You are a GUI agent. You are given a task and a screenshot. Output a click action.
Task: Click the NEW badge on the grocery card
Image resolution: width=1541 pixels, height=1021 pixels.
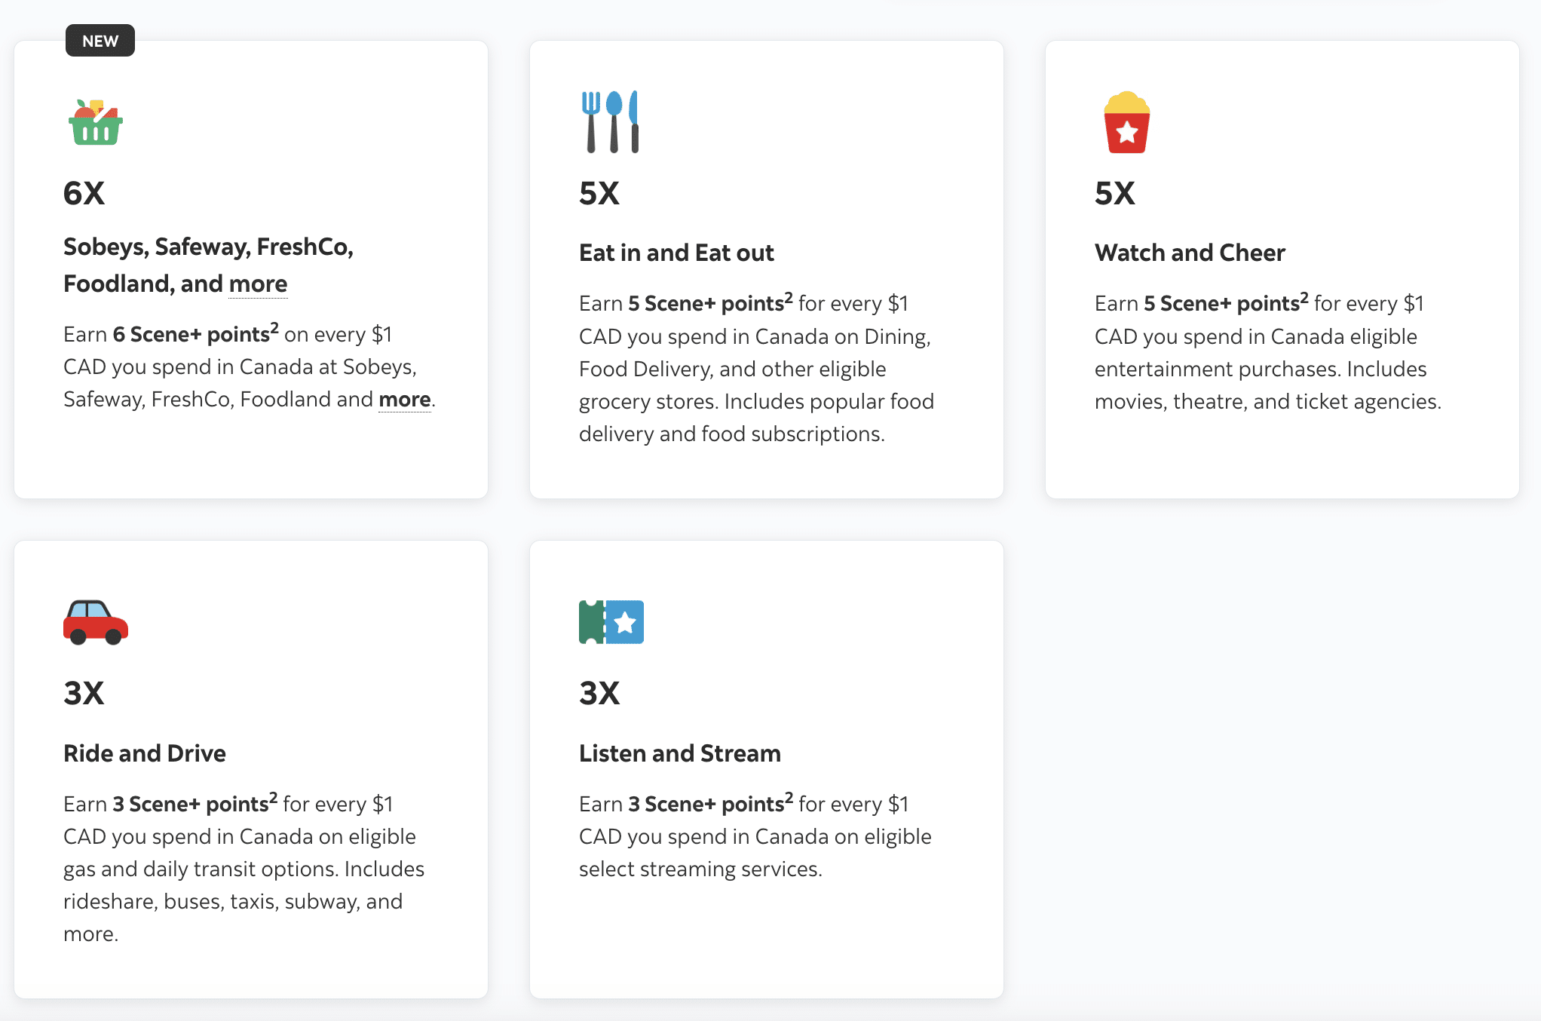click(100, 41)
